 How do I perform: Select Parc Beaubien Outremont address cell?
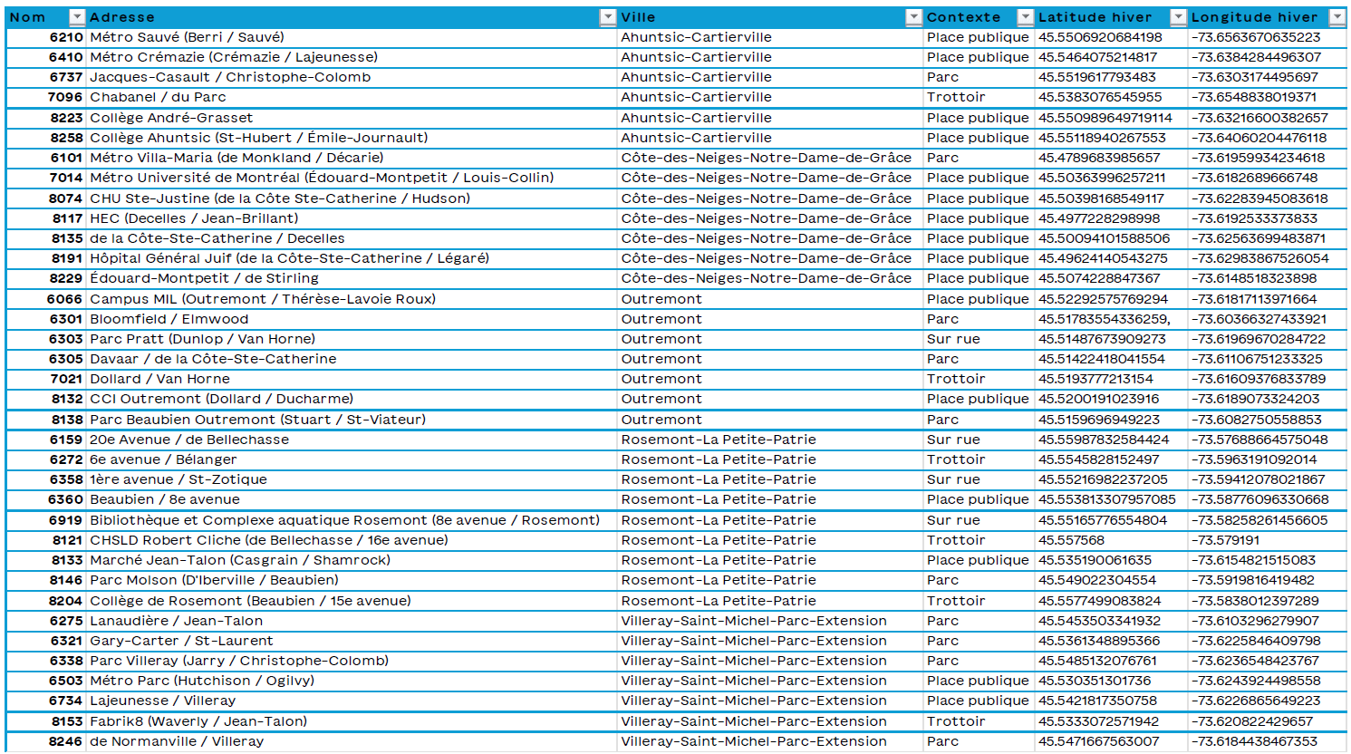[352, 420]
